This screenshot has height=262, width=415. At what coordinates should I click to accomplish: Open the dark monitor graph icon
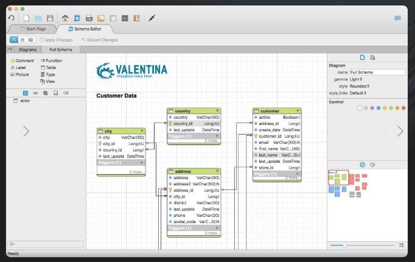point(125,18)
